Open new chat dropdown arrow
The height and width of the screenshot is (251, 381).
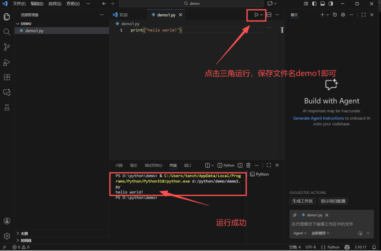coord(327,15)
